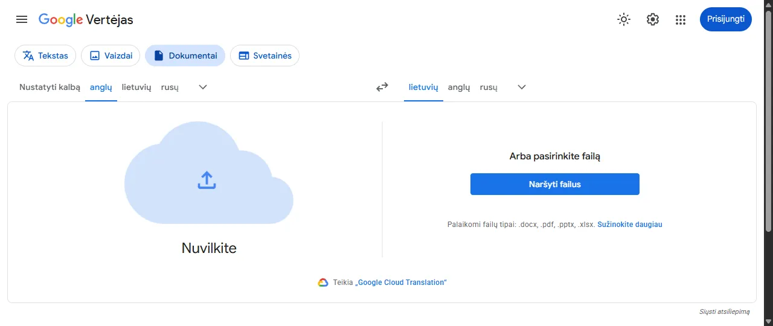The image size is (773, 326).
Task: Choose rusų as source language
Action: coord(170,87)
